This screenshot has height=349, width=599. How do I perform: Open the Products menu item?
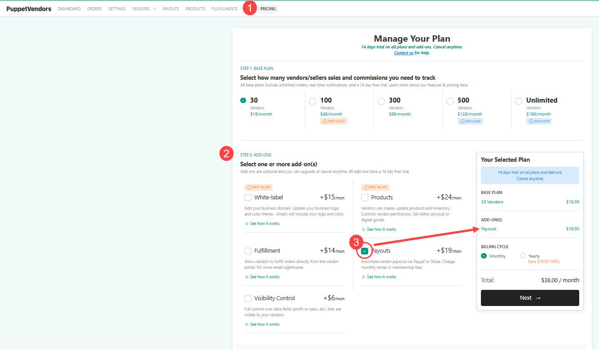[x=195, y=9]
